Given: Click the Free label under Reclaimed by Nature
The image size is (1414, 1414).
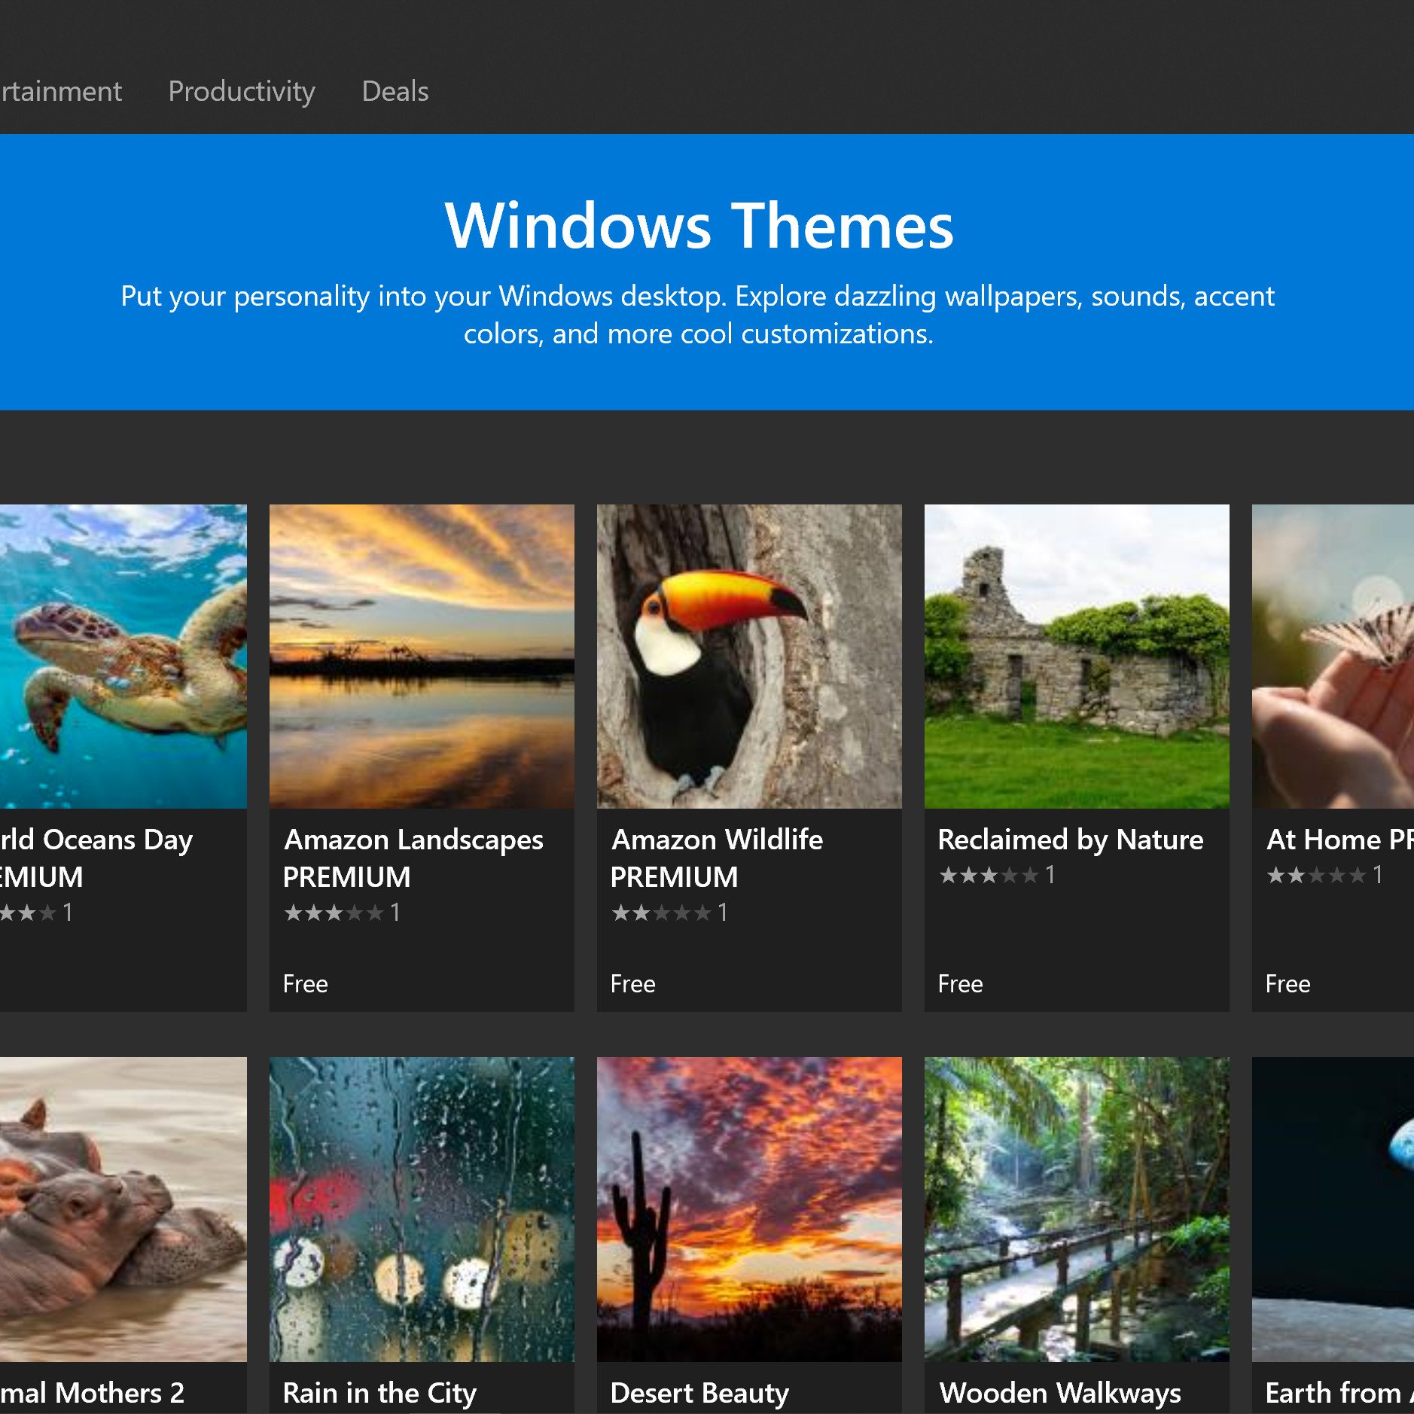Looking at the screenshot, I should (x=960, y=984).
